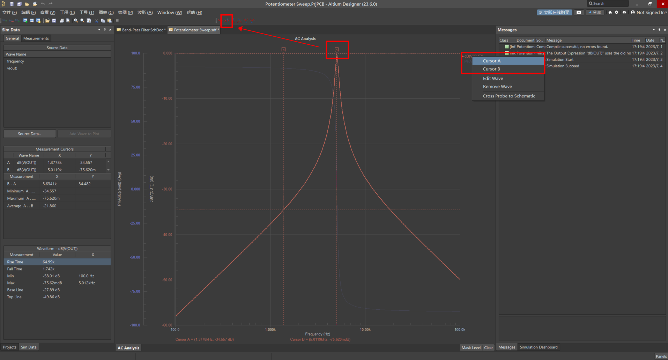
Task: Click the home icon near Not Signed In
Action: pyautogui.click(x=610, y=13)
